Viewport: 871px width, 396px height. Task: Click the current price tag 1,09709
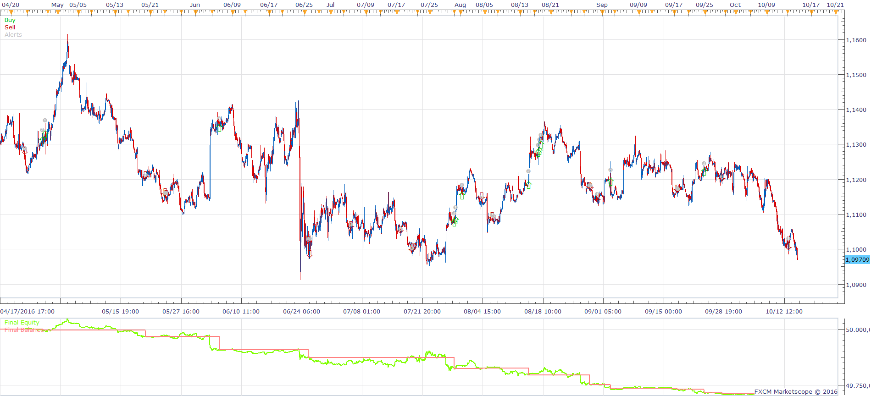pos(857,260)
